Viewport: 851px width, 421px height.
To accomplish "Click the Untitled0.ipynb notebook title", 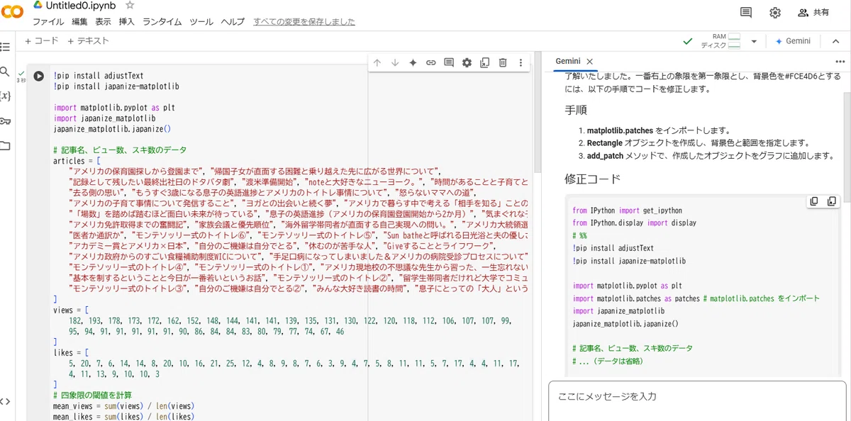I will point(82,6).
